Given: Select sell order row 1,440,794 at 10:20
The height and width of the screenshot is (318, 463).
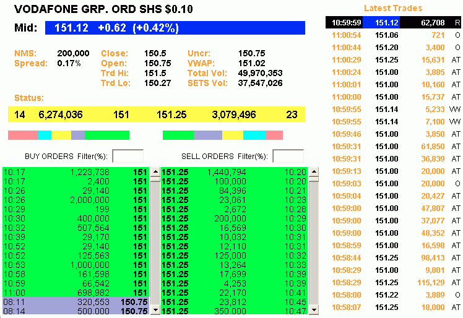Looking at the screenshot, I should 235,172.
